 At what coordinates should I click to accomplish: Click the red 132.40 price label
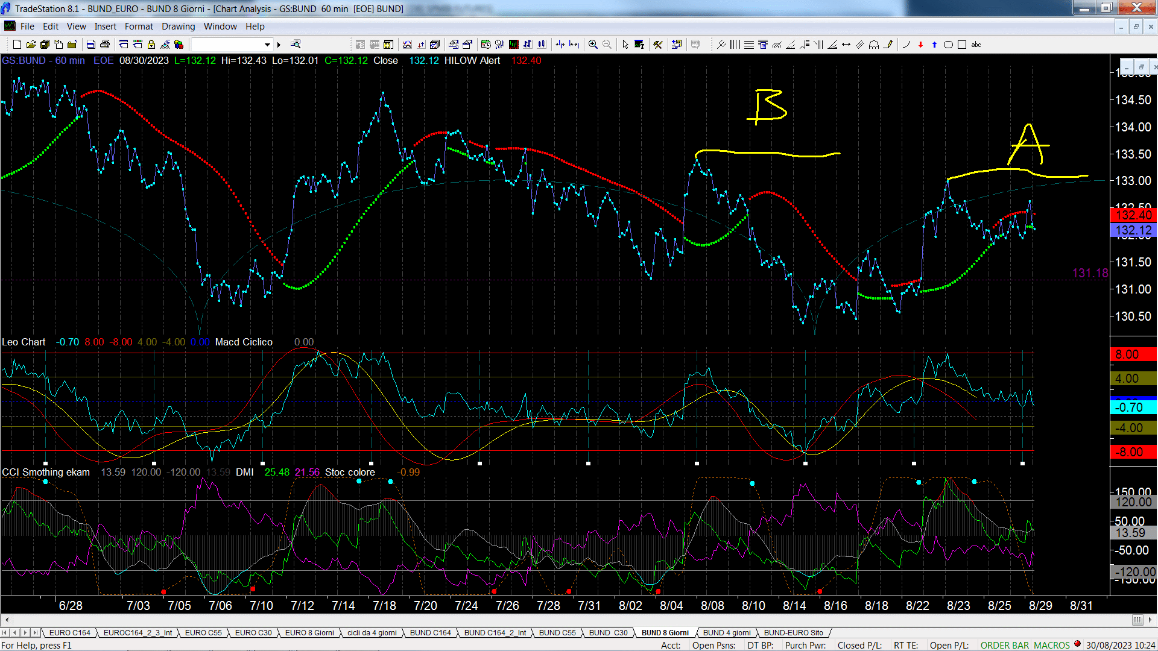coord(1133,215)
